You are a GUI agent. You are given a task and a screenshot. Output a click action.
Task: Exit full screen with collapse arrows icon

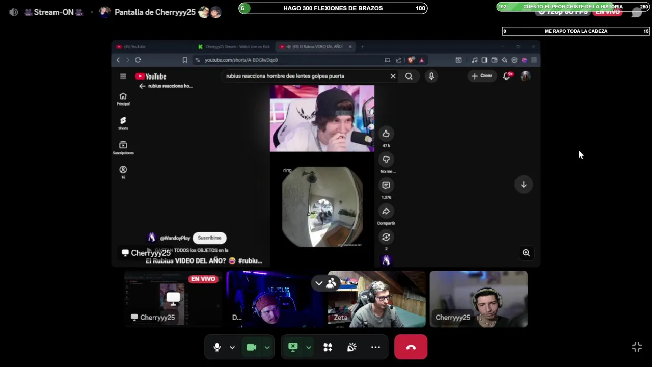[637, 347]
